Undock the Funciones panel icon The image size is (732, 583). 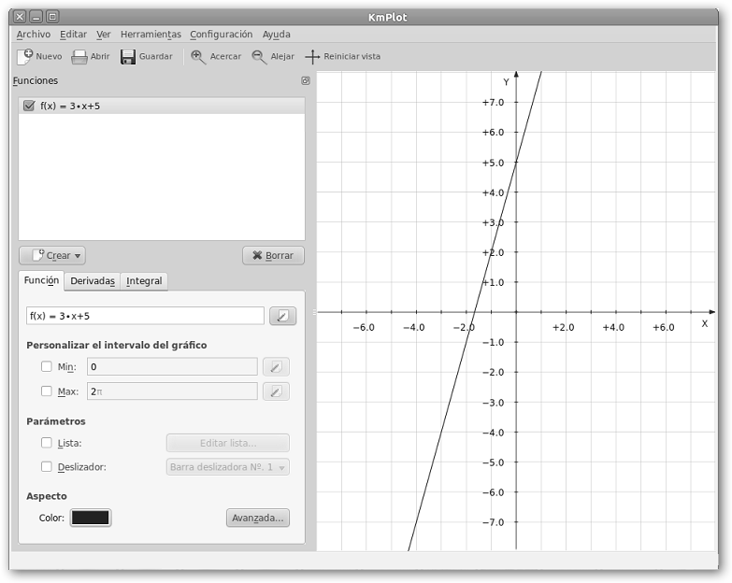click(305, 81)
